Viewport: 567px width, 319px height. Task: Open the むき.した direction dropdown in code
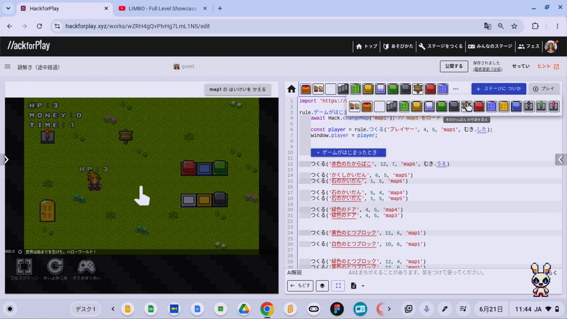[x=481, y=129]
